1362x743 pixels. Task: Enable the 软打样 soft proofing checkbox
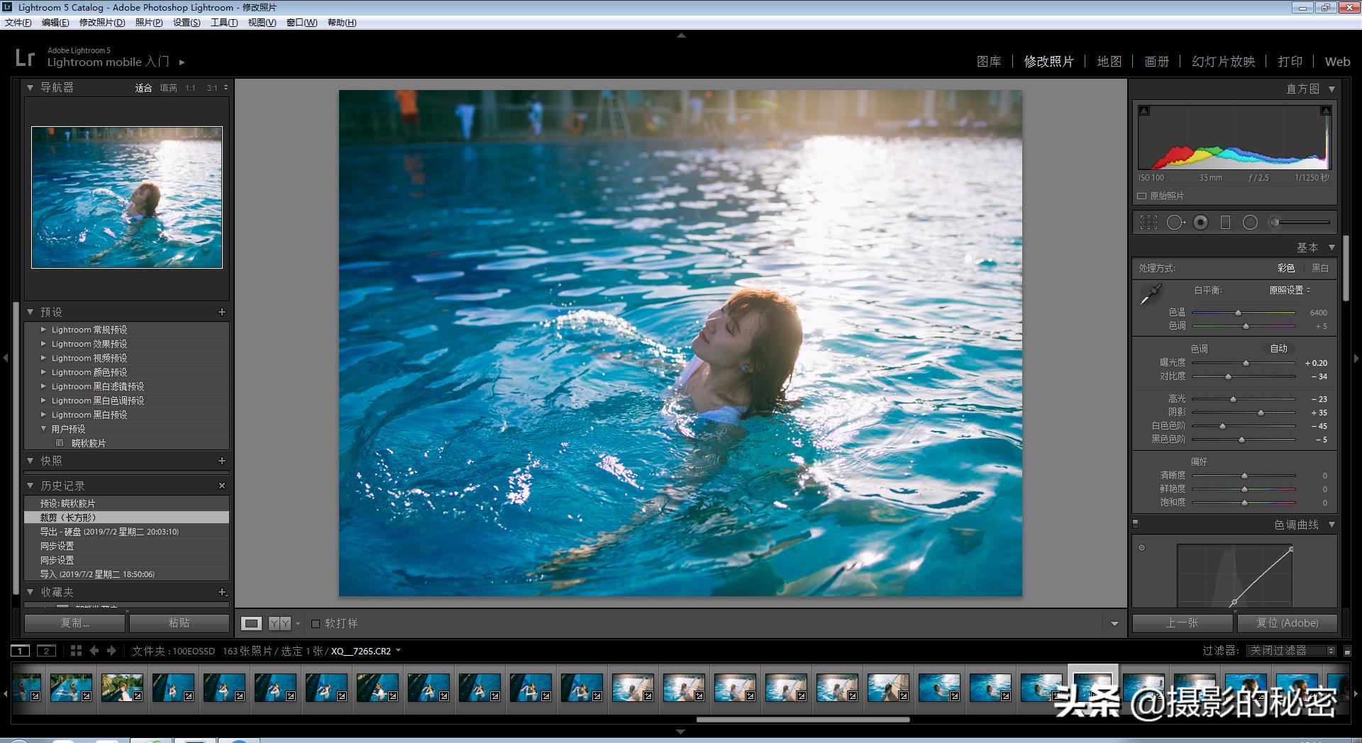click(x=316, y=624)
